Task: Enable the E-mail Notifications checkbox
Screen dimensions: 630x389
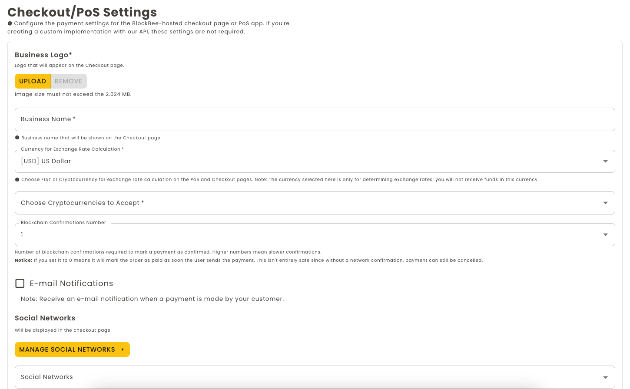Action: 20,283
